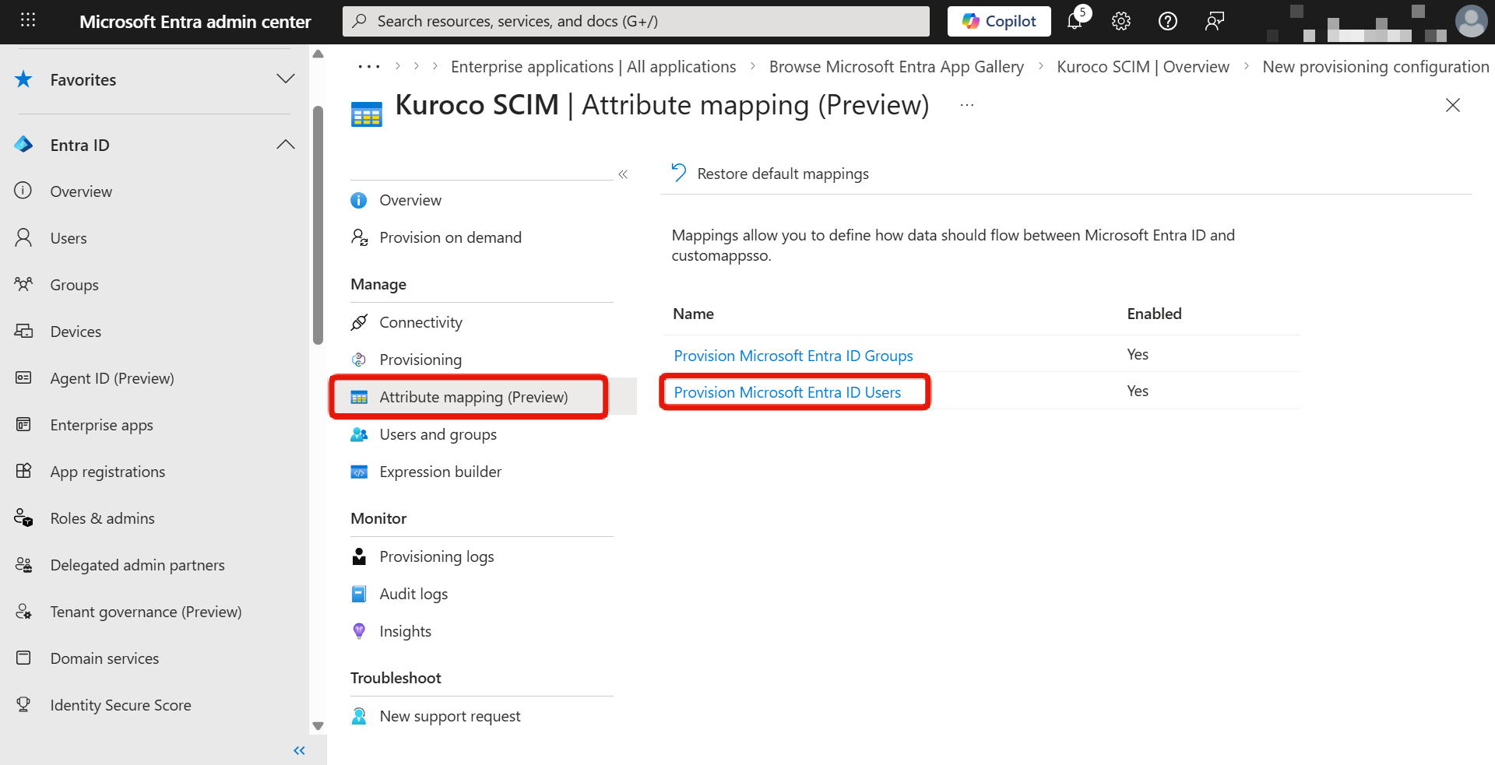Click the Kuroco SCIM title ellipsis
The width and height of the screenshot is (1495, 765).
[967, 105]
